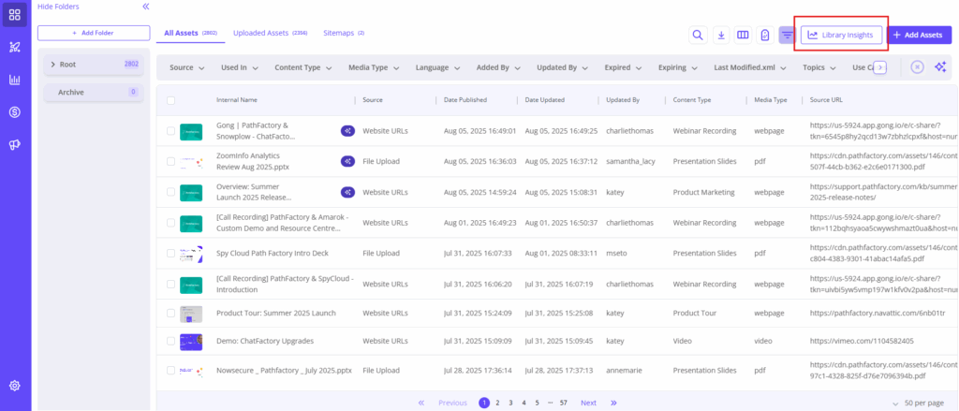Open Library Insights
Viewport: 959px width, 411px height.
841,35
